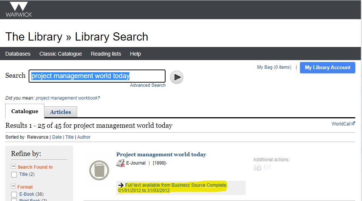This screenshot has width=362, height=201.
Task: Click the email envelope action icon
Action: [x=267, y=167]
